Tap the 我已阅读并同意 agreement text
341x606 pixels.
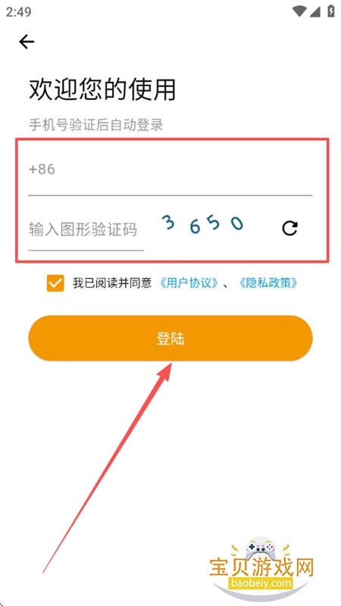[x=111, y=283]
